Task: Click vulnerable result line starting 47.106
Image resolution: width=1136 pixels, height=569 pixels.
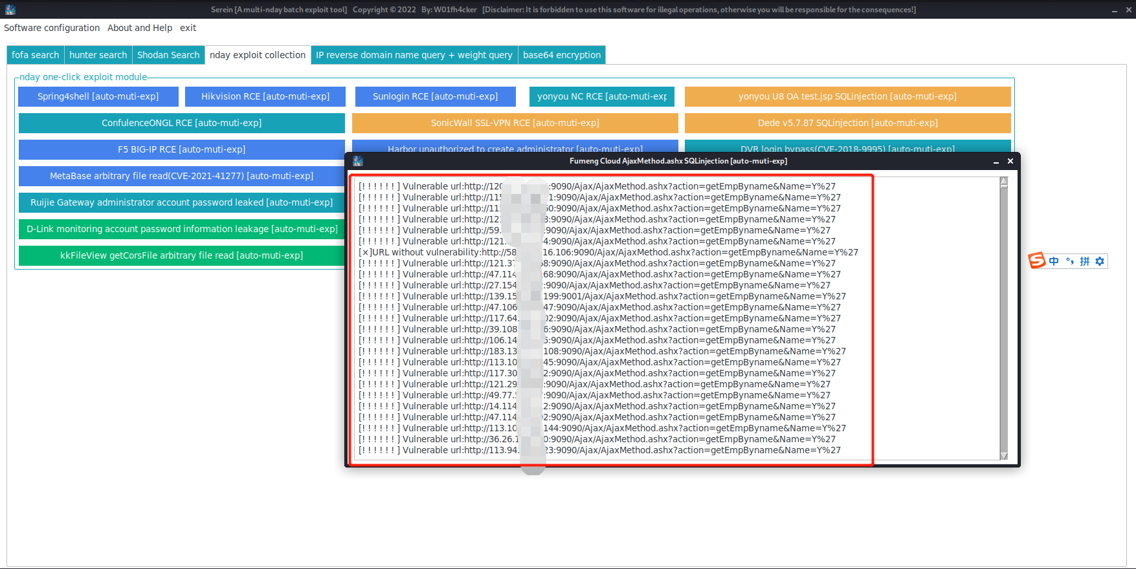Action: coord(599,307)
